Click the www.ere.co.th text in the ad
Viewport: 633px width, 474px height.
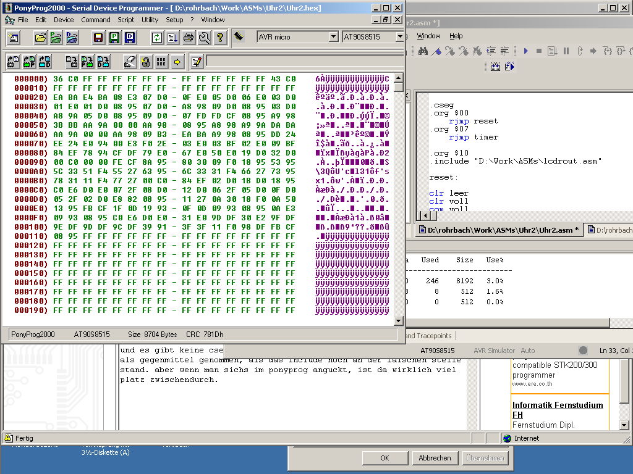coord(532,384)
